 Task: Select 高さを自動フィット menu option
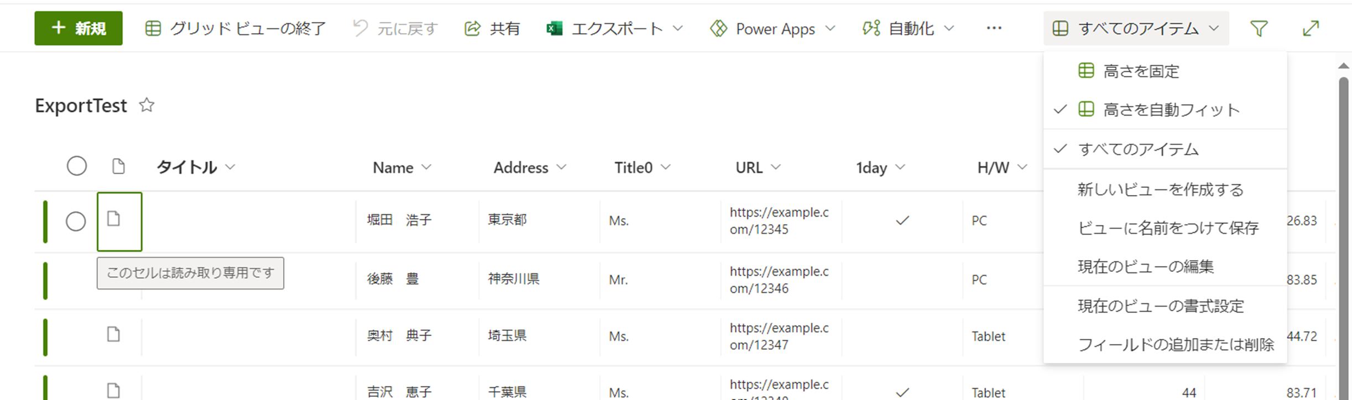pos(1165,109)
